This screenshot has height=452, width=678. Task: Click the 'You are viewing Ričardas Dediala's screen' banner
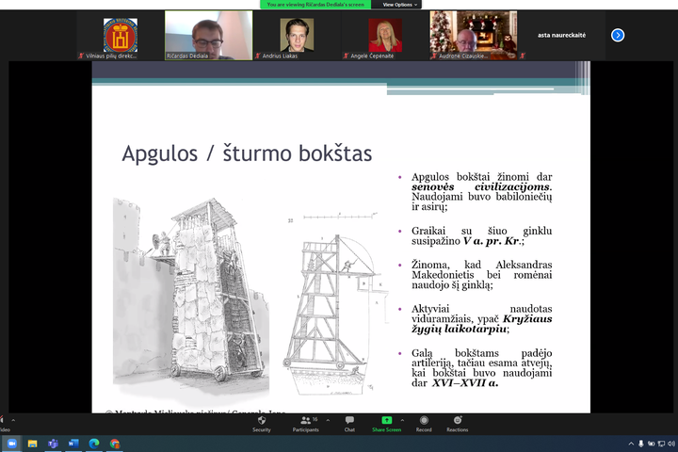point(315,5)
